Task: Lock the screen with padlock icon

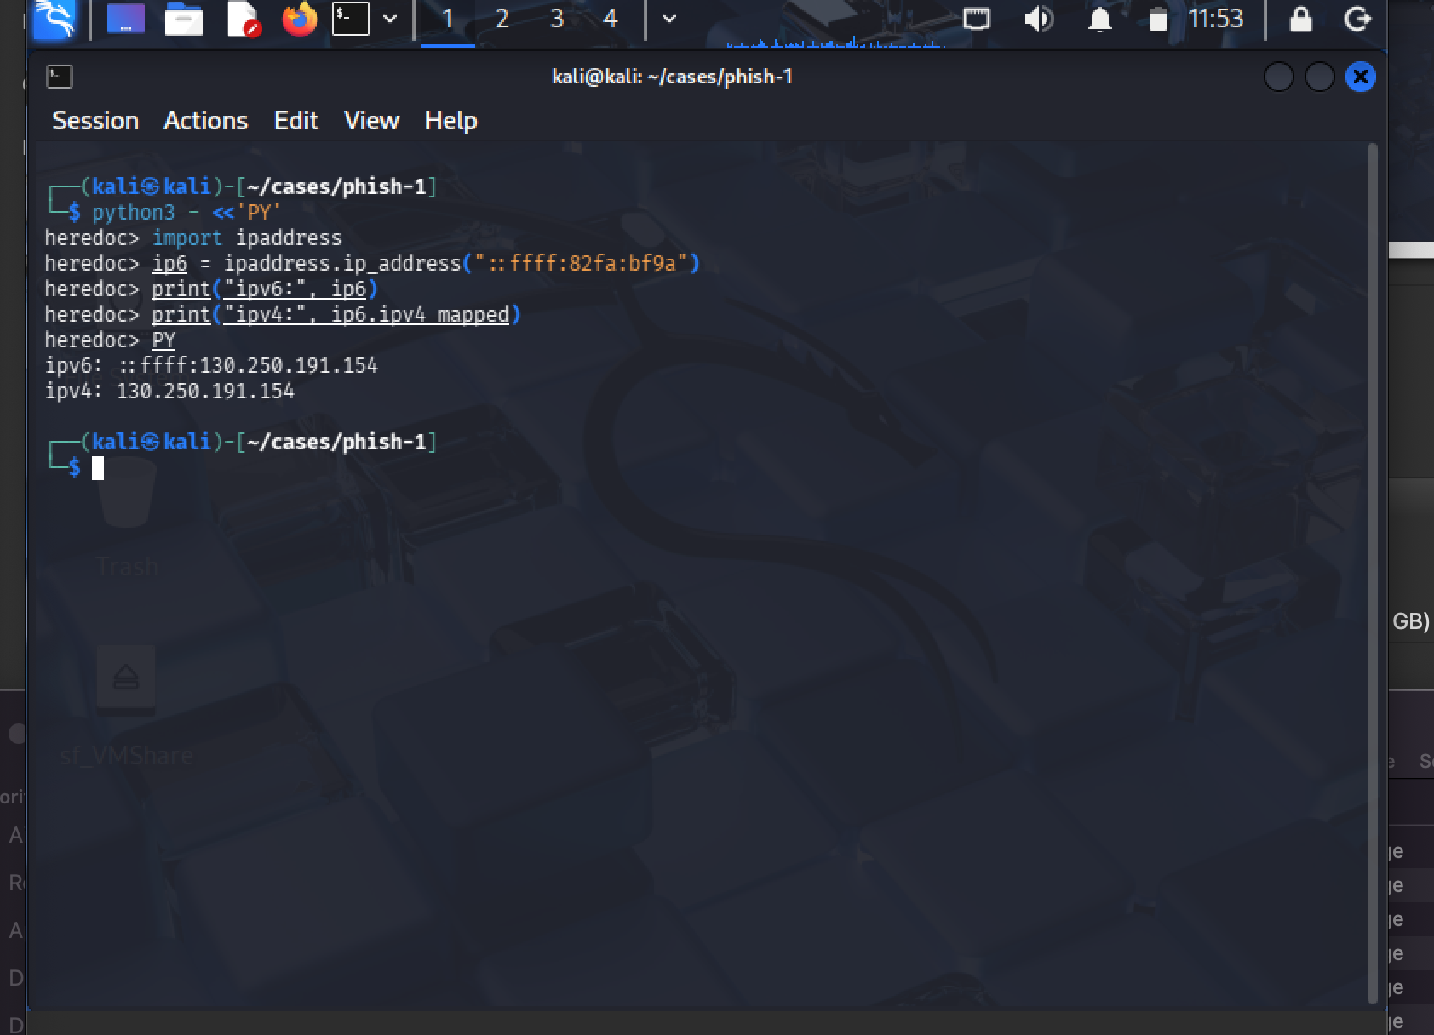Action: 1300,19
